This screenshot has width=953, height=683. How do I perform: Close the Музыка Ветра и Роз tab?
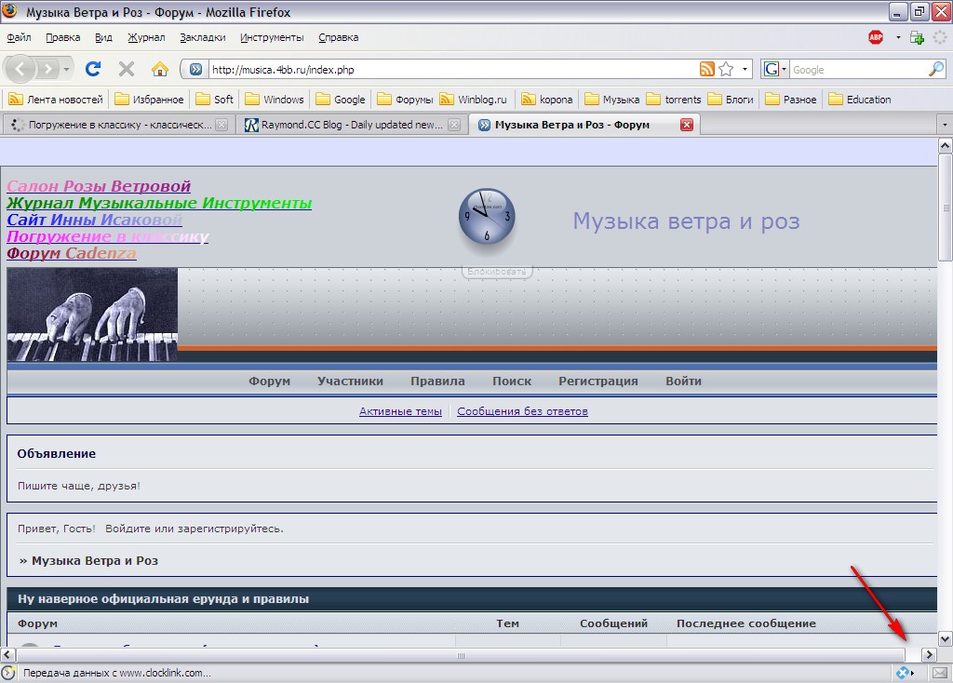click(x=686, y=125)
